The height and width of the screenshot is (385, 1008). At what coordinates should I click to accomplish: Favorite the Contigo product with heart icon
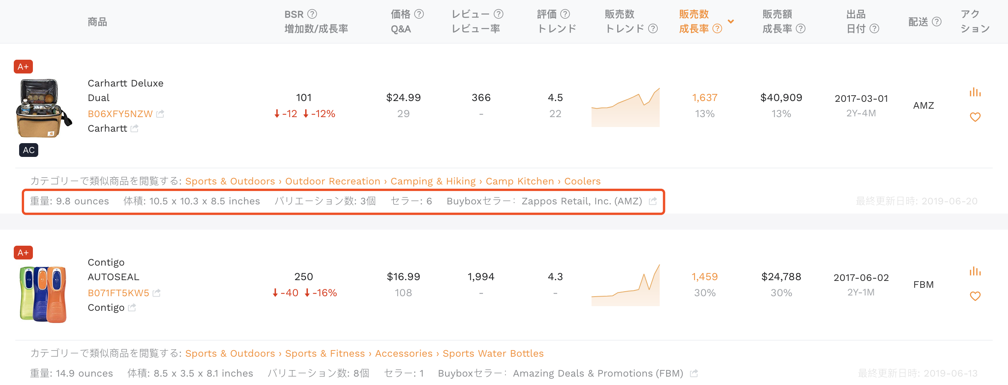click(x=975, y=296)
